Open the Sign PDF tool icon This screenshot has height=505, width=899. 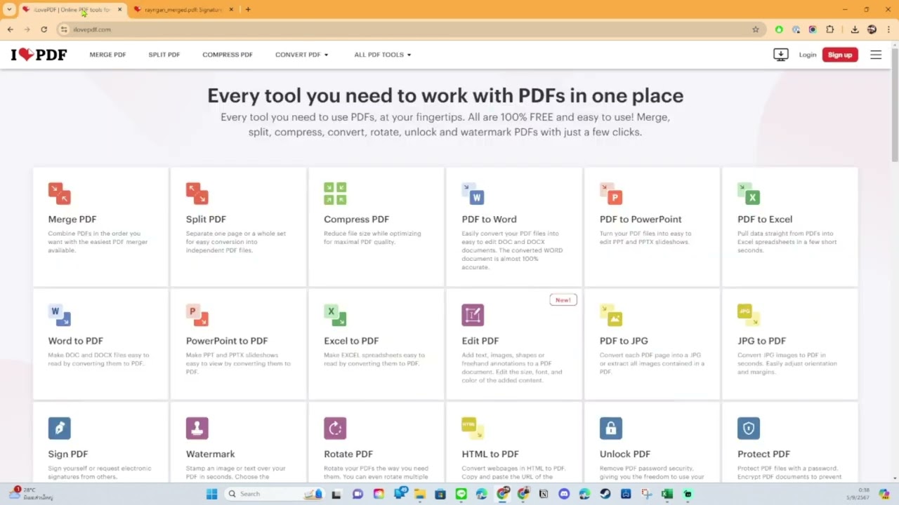[60, 428]
